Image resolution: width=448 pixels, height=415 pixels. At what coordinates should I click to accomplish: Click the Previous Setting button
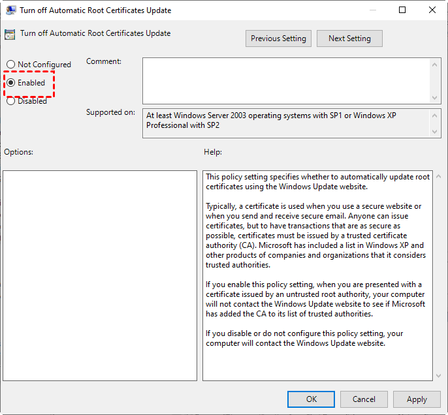pyautogui.click(x=278, y=38)
